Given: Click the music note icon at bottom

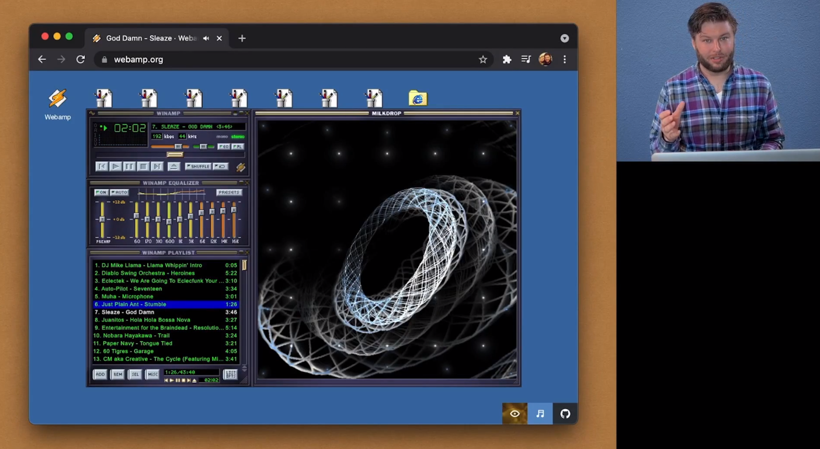Looking at the screenshot, I should [x=540, y=414].
